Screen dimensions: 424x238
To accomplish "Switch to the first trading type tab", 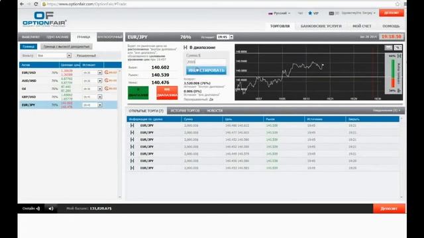I will coord(30,37).
